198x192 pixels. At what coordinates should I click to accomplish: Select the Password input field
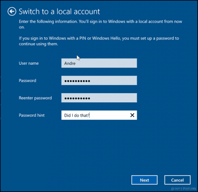99,80
